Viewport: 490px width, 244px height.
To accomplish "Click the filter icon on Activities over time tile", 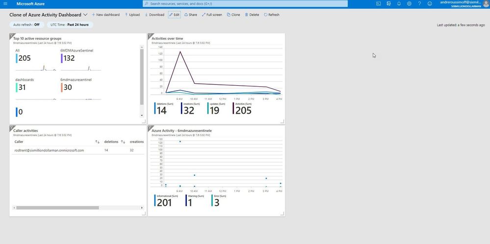I will point(150,35).
